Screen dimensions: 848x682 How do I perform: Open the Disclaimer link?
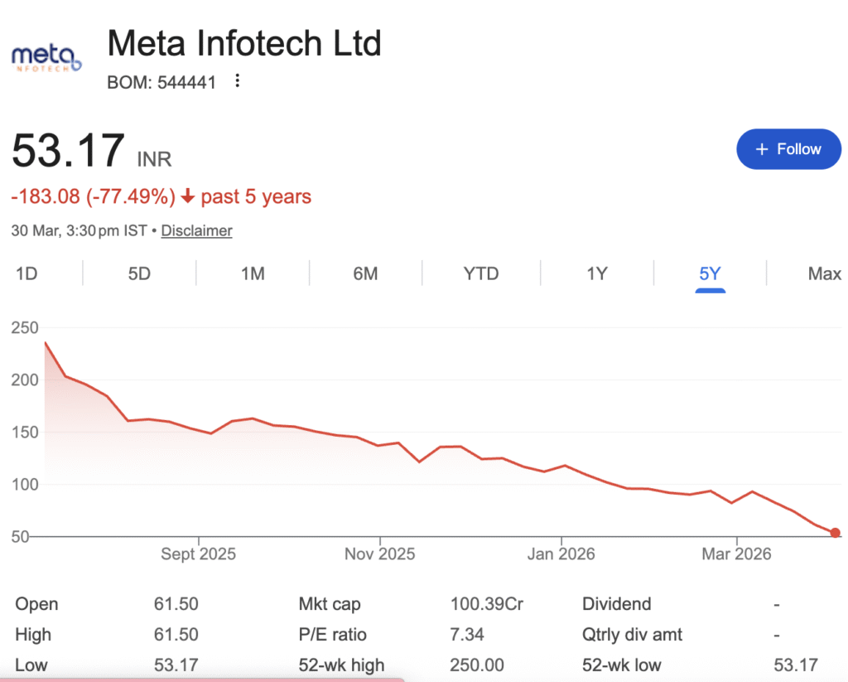click(x=196, y=231)
